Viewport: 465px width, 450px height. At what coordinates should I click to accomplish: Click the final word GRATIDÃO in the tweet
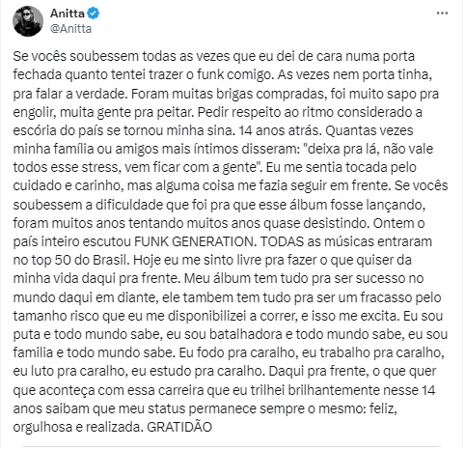(179, 428)
